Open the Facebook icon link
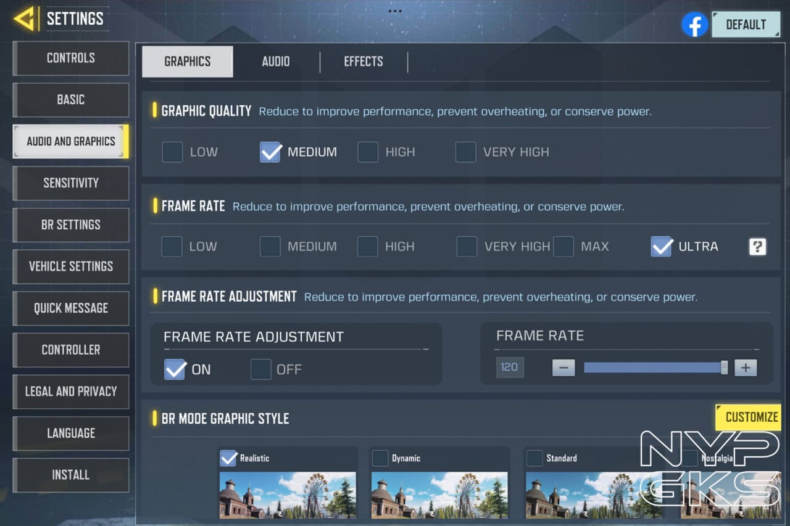The image size is (790, 526). pos(694,25)
